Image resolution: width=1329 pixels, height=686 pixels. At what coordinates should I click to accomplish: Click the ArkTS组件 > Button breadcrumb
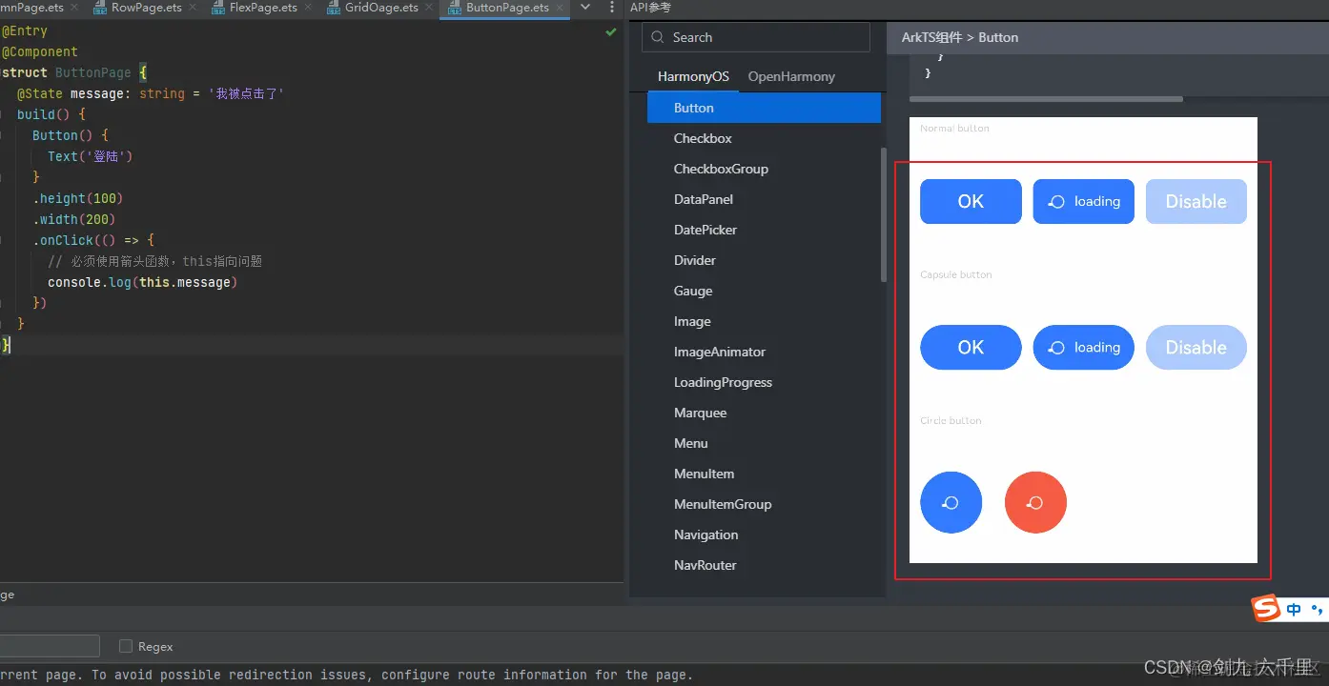pyautogui.click(x=960, y=37)
